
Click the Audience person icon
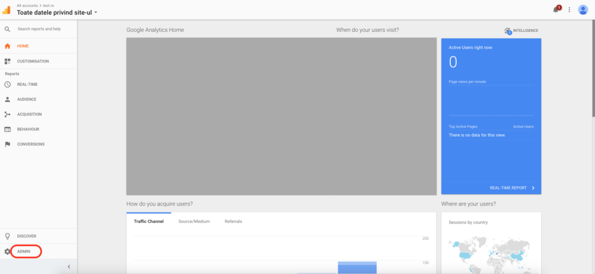8,99
